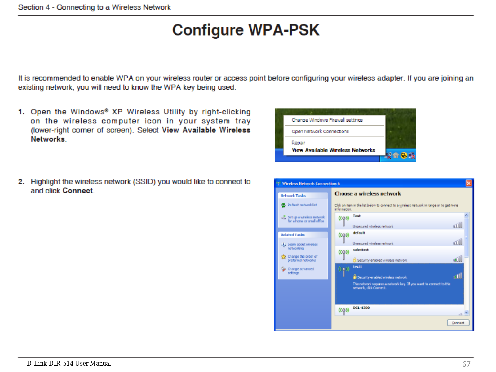The height and width of the screenshot is (372, 496).
Task: Click the padlock icon in the test1 row
Action: coord(355,277)
